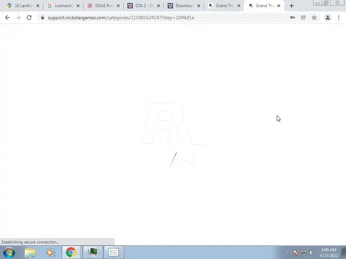Open network status tray icon
Image resolution: width=346 pixels, height=259 pixels.
(304, 253)
